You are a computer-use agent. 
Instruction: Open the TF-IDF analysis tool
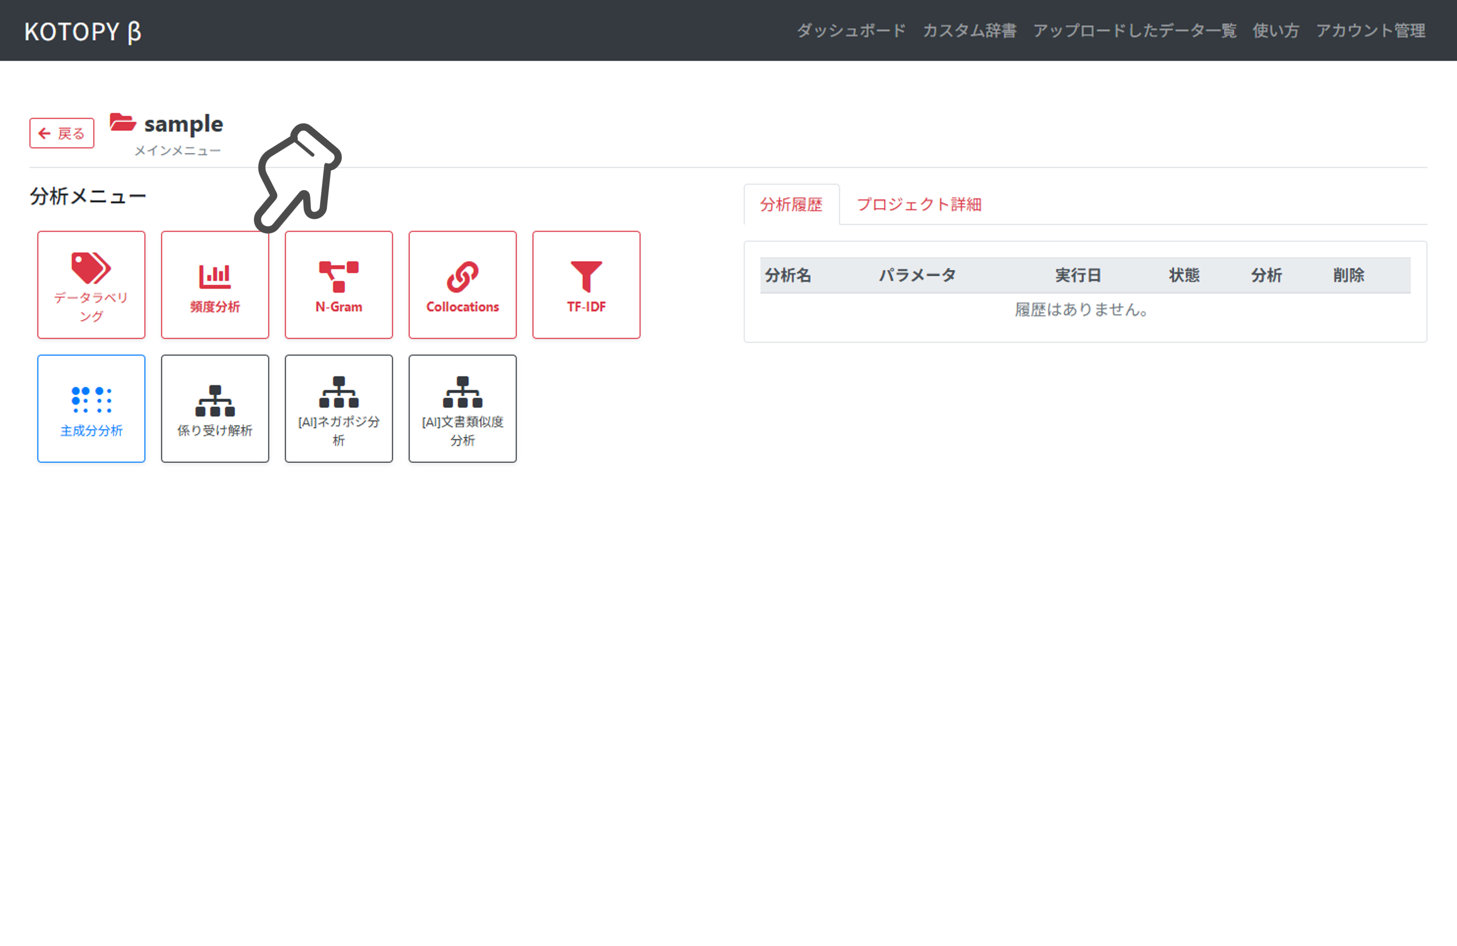586,284
